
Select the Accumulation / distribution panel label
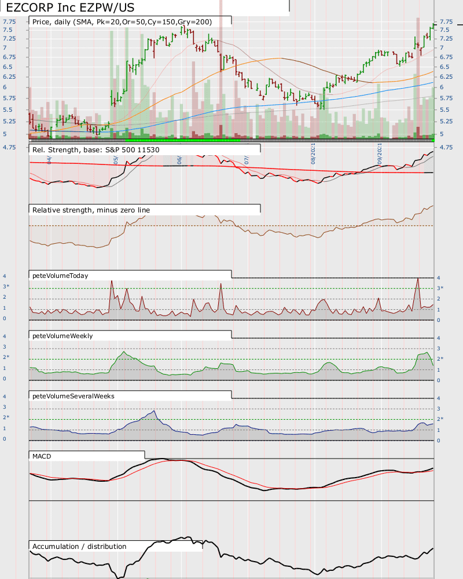pos(79,547)
